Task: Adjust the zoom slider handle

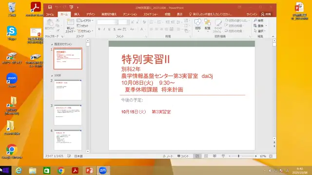Action: coord(238,156)
